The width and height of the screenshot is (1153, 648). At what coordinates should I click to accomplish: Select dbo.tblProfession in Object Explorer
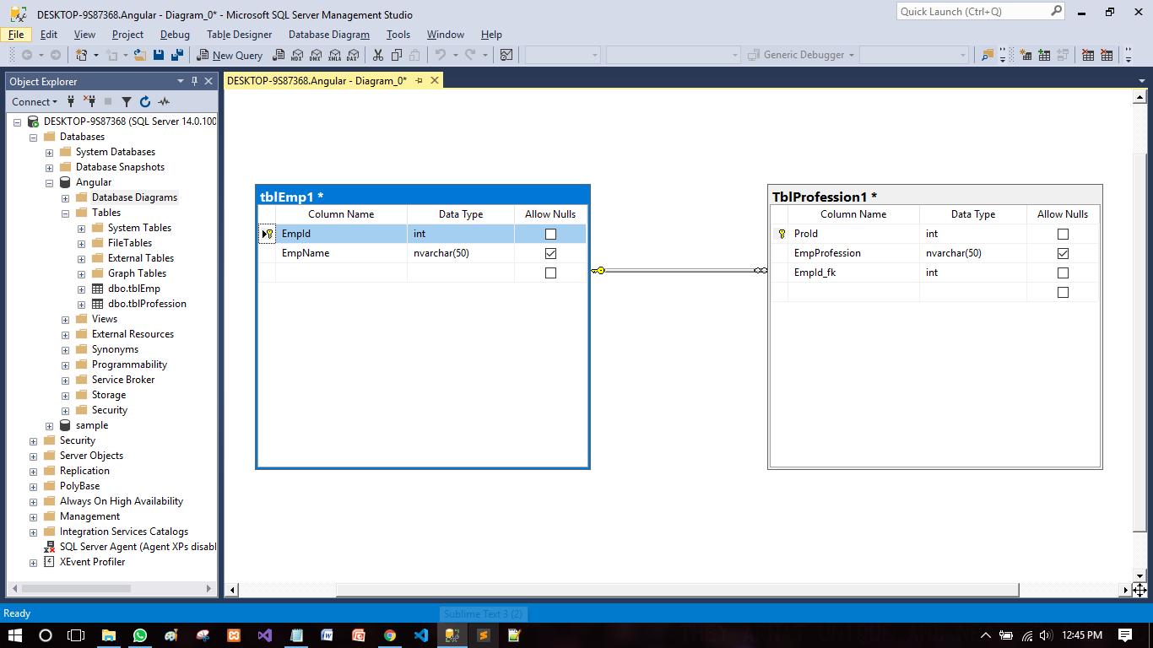[147, 304]
